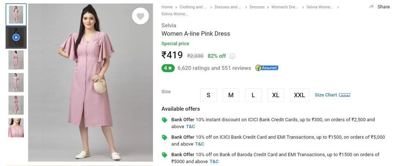This screenshot has width=395, height=166.
Task: Choose size XL
Action: tap(276, 95)
